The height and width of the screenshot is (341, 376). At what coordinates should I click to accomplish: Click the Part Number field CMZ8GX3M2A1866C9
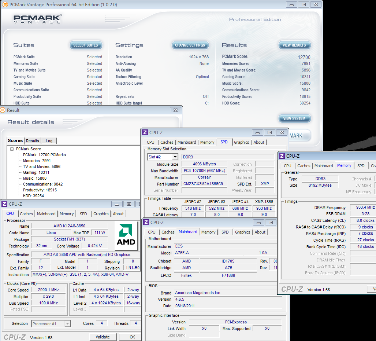coord(204,184)
